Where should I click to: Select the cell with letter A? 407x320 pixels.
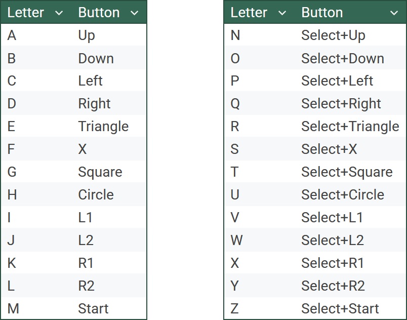pyautogui.click(x=12, y=35)
